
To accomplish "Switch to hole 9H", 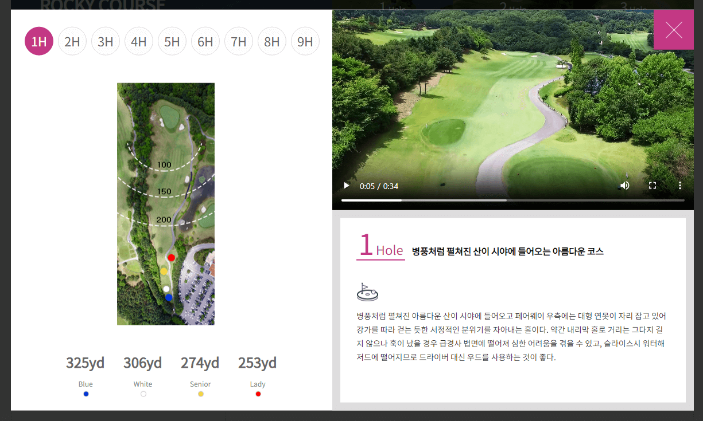I will click(305, 41).
